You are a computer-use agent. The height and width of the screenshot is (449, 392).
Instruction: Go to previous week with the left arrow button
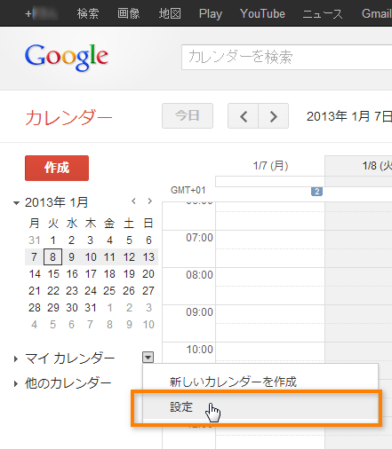click(x=244, y=116)
